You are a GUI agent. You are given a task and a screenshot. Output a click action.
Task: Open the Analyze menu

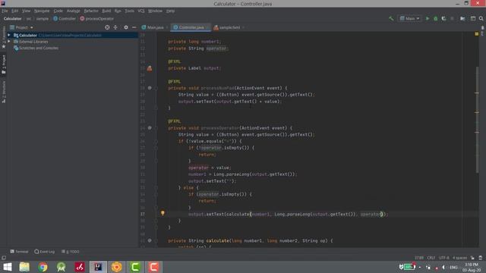(73, 11)
